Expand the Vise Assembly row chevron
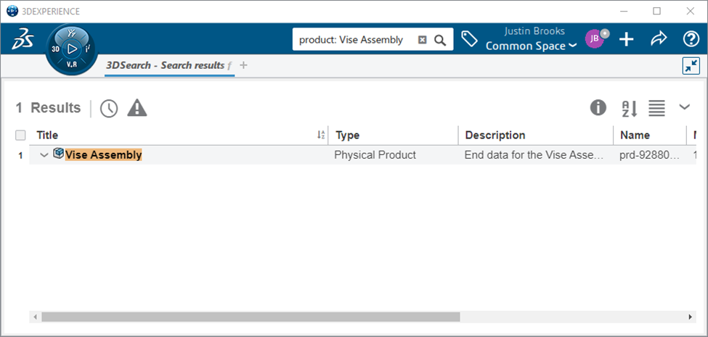Viewport: 708px width, 337px height. click(x=44, y=155)
